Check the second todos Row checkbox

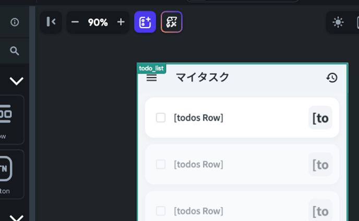pos(161,164)
